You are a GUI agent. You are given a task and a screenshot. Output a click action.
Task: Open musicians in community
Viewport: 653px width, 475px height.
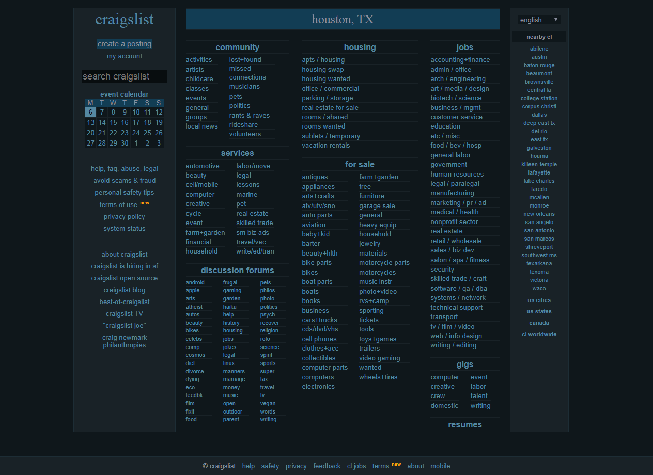pos(245,86)
